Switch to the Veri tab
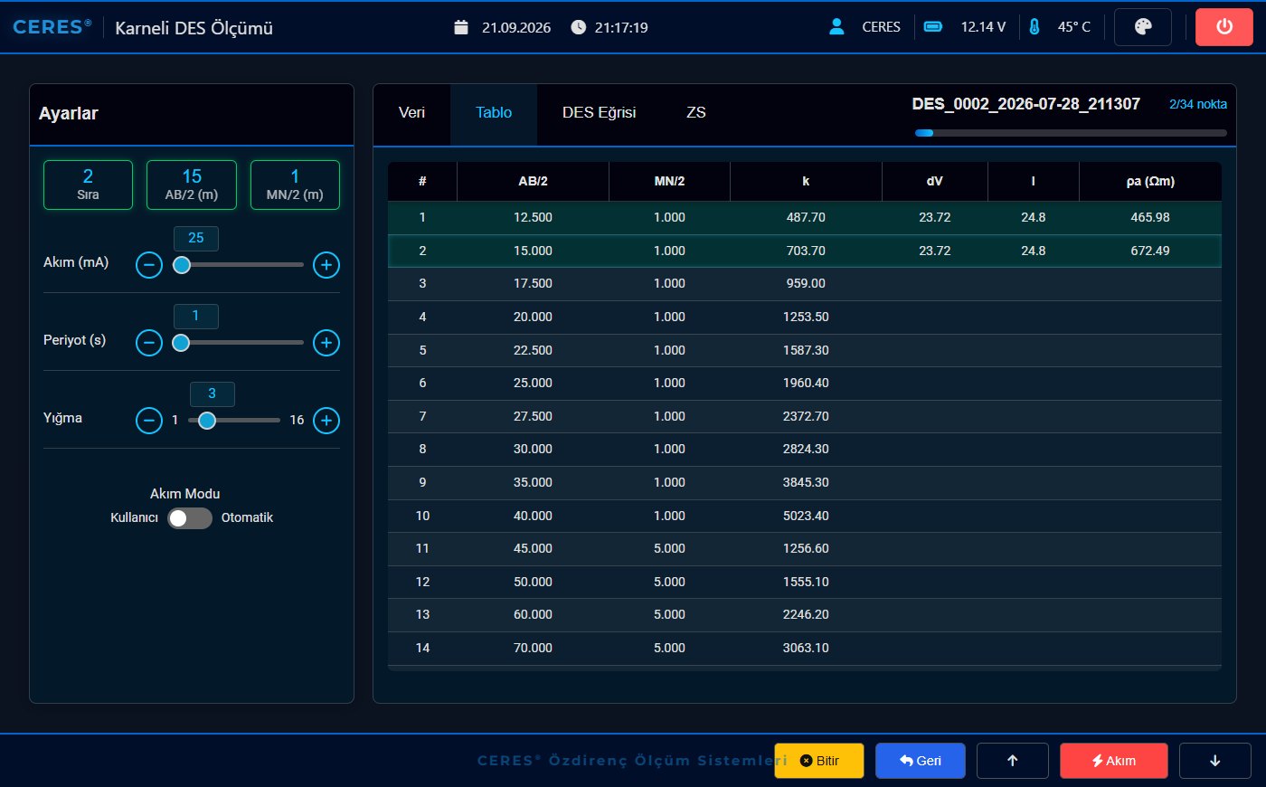 click(x=411, y=113)
